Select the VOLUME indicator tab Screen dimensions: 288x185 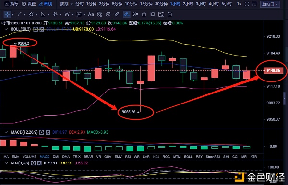(29, 157)
